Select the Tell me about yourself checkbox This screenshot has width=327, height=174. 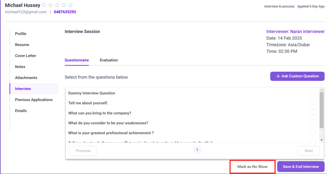tap(312, 102)
